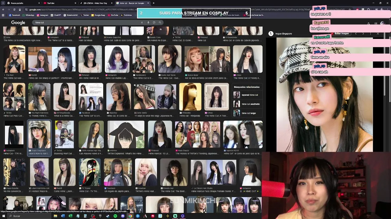
Task: Open the Google Keep bookmark
Action: tap(98, 15)
